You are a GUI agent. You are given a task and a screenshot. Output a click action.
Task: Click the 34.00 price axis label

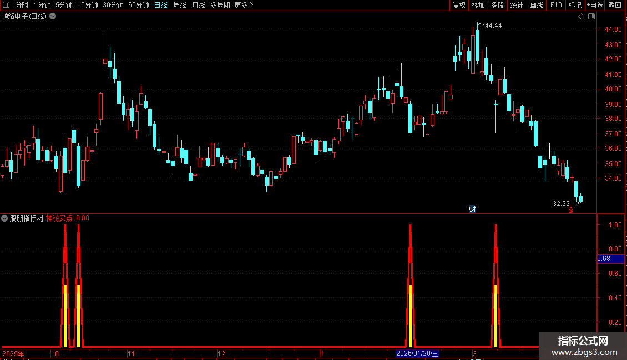coord(613,178)
